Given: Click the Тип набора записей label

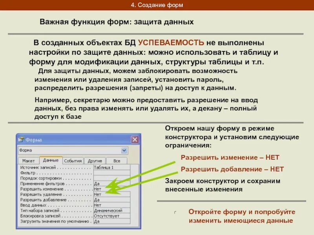Looking at the screenshot, I should (x=40, y=211).
